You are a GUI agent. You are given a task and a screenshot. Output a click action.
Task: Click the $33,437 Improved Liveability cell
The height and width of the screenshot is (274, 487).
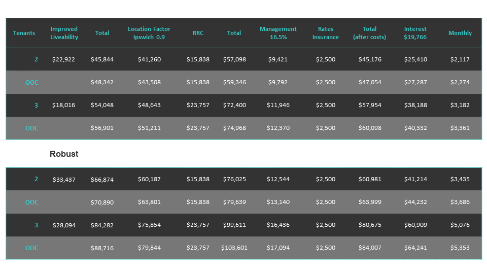[64, 179]
